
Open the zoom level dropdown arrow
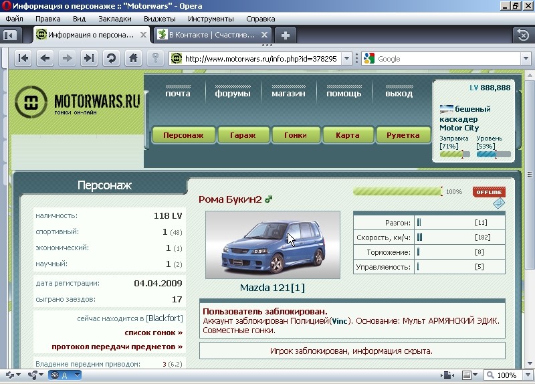(x=528, y=375)
